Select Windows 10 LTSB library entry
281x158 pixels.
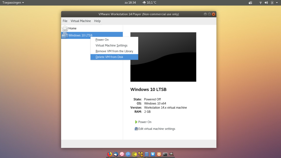point(92,35)
